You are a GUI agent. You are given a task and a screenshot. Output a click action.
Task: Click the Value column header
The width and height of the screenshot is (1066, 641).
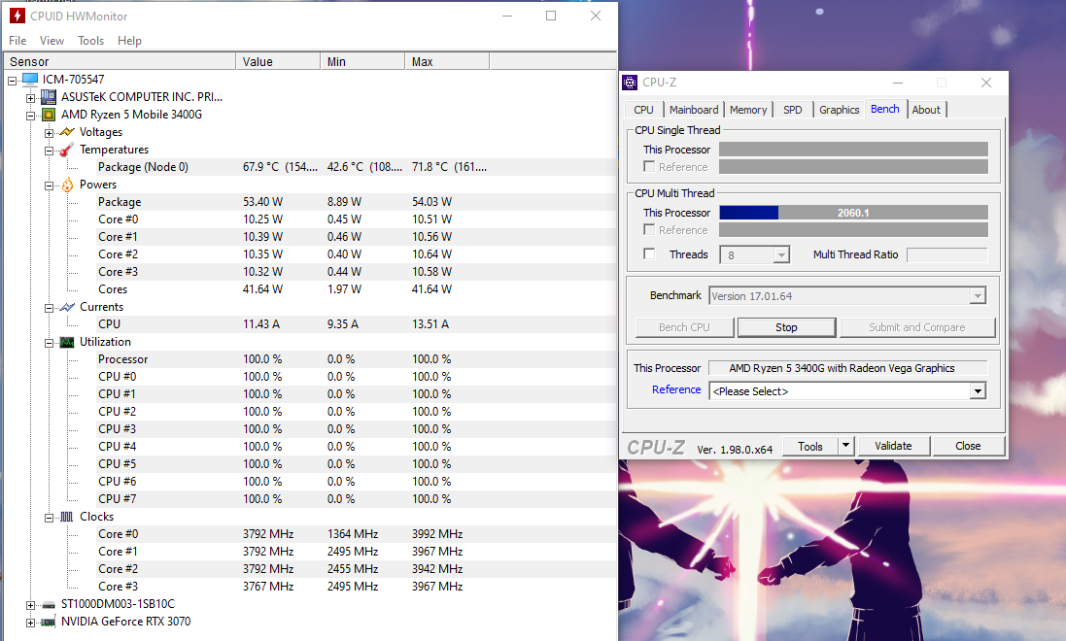(x=278, y=62)
